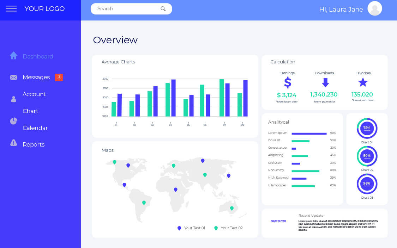Open the profile avatar next to Hi, Laura Jane
The image size is (397, 248).
pos(375,8)
